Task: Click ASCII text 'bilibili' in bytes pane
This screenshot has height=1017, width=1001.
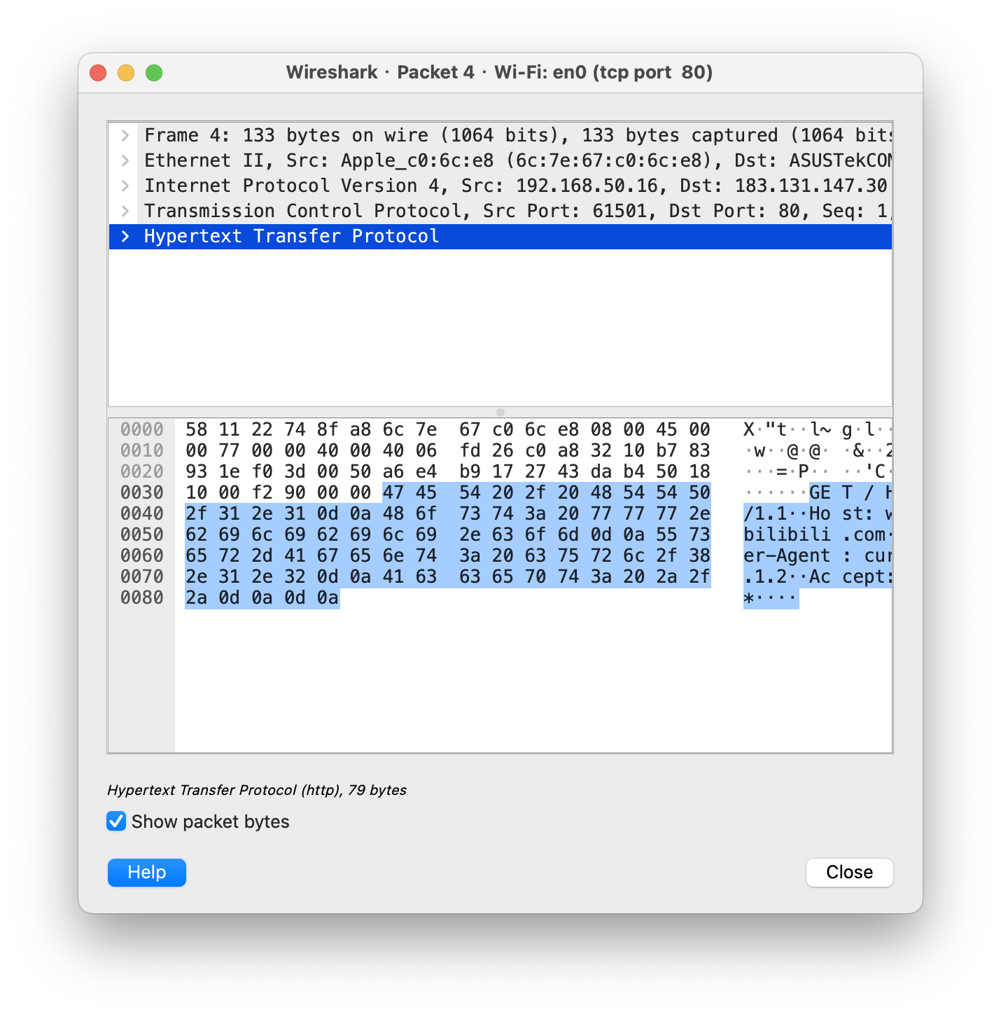Action: coord(787,534)
